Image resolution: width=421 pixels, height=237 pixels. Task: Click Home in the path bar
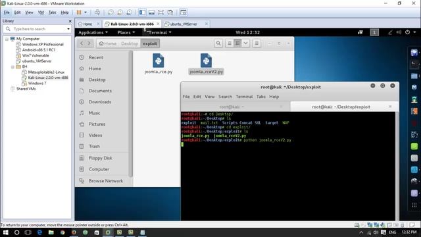coord(107,43)
